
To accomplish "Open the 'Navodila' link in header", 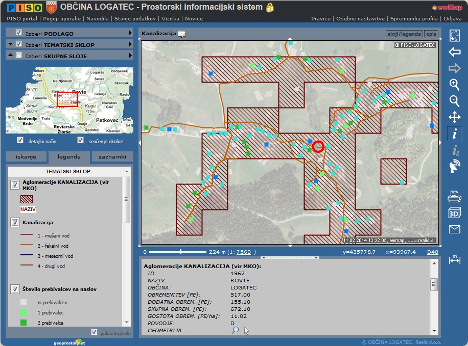I will click(98, 18).
